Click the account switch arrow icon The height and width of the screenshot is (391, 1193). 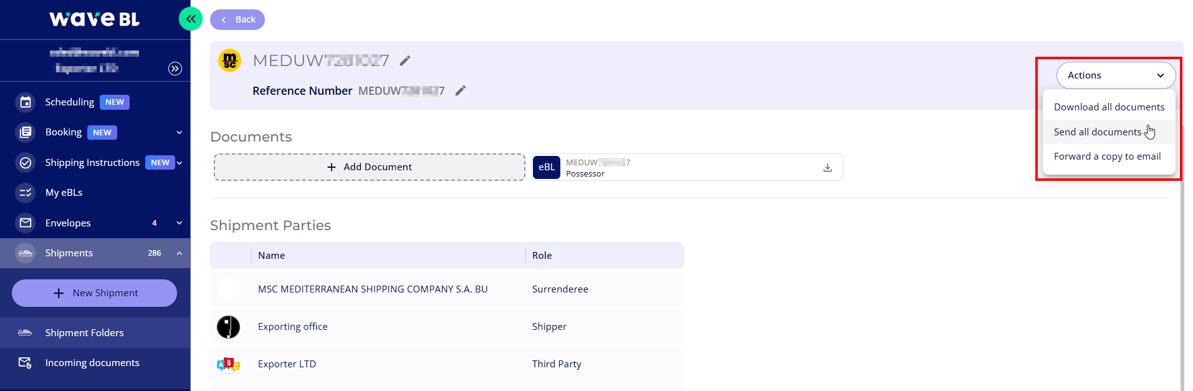pyautogui.click(x=175, y=69)
